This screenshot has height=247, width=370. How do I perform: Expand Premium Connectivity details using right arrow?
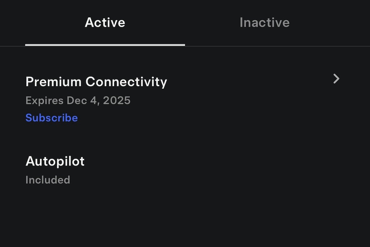[x=336, y=79]
